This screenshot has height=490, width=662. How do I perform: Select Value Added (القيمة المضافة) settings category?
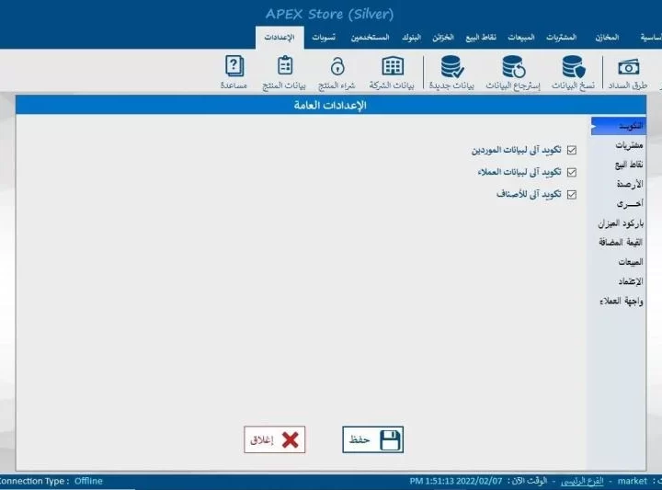(x=622, y=242)
